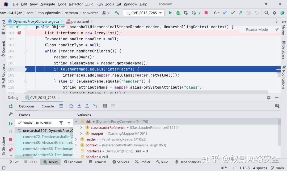
Task: Open the Terminal tool window
Action: pos(98,162)
